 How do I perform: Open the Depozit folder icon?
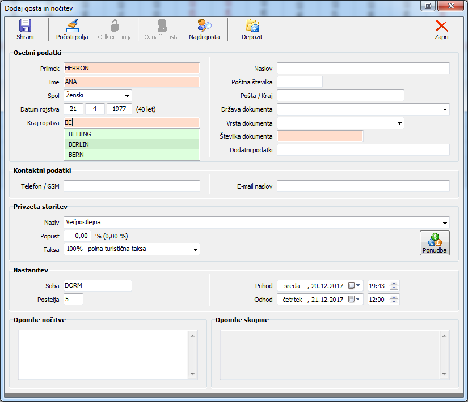coord(252,26)
